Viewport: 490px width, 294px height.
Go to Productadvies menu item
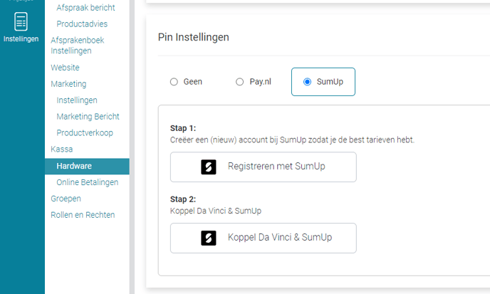click(82, 23)
